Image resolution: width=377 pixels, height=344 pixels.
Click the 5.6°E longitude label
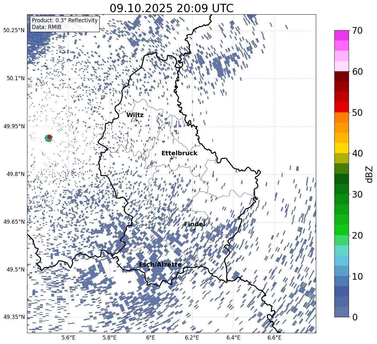tap(68, 338)
